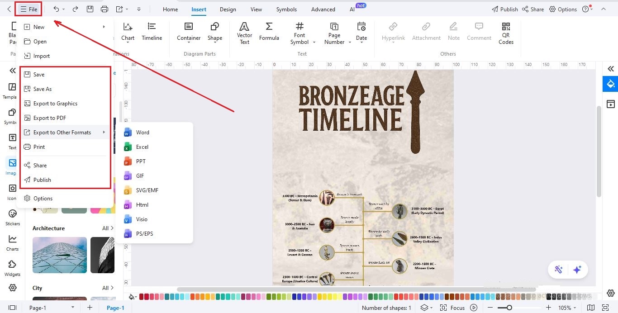The width and height of the screenshot is (618, 313).
Task: Choose Export to PDF
Action: (x=65, y=118)
